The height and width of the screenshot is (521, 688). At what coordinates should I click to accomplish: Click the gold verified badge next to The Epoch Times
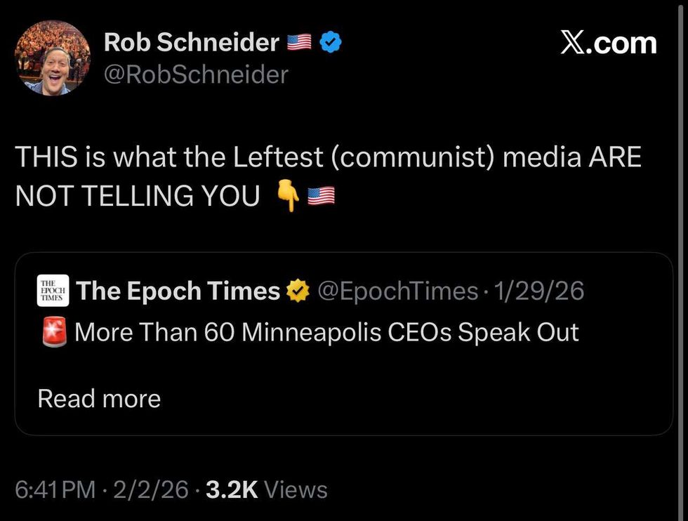click(299, 290)
